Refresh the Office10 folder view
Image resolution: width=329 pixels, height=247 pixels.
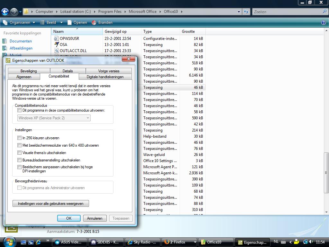(x=246, y=12)
